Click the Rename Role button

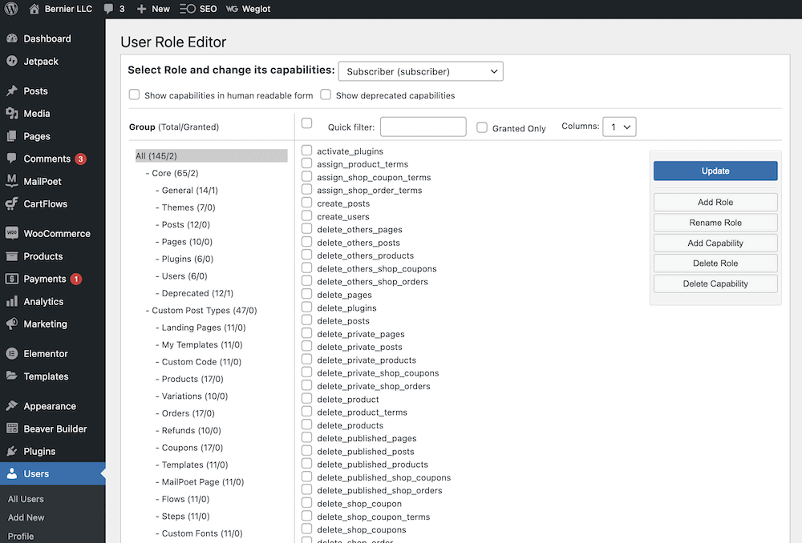tap(715, 223)
